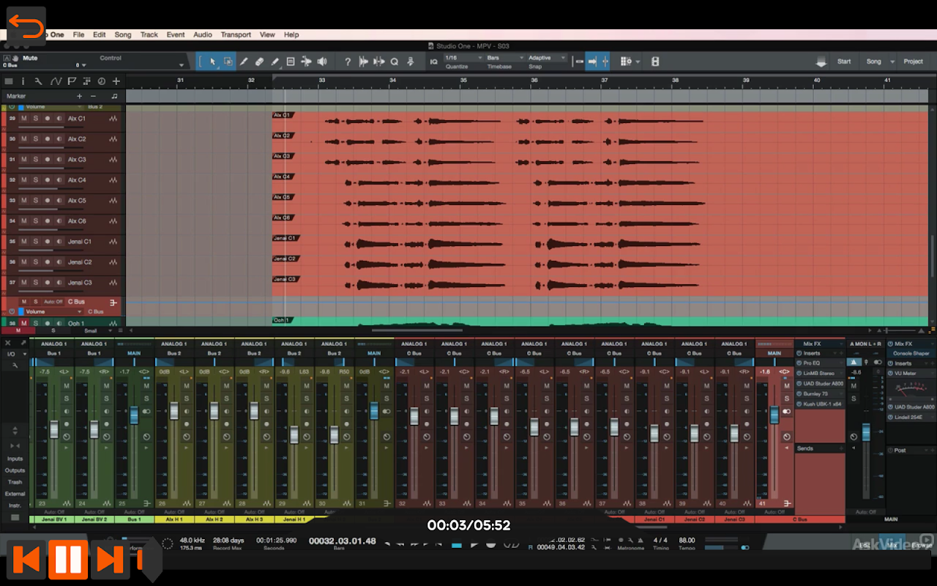Open the Quantize 1/16 dropdown

click(463, 58)
